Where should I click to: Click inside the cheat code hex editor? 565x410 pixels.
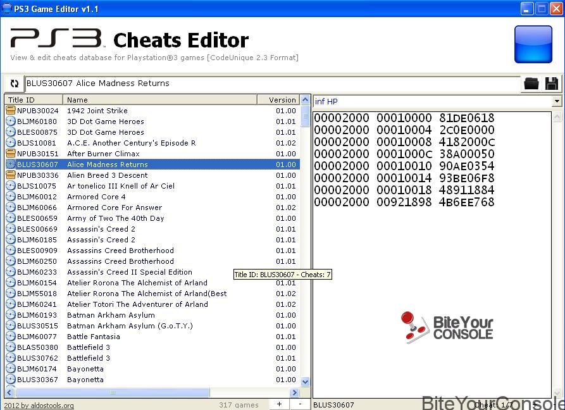[x=432, y=255]
